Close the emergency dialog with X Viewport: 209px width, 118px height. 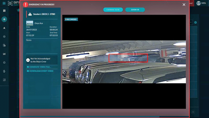click(x=184, y=5)
